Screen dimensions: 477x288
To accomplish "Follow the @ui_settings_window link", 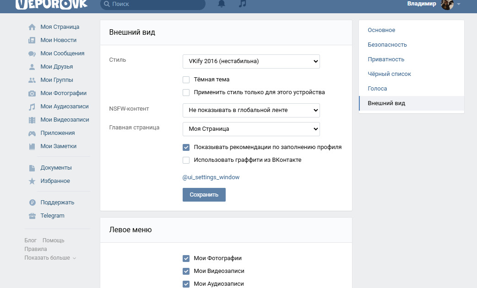I will click(211, 177).
